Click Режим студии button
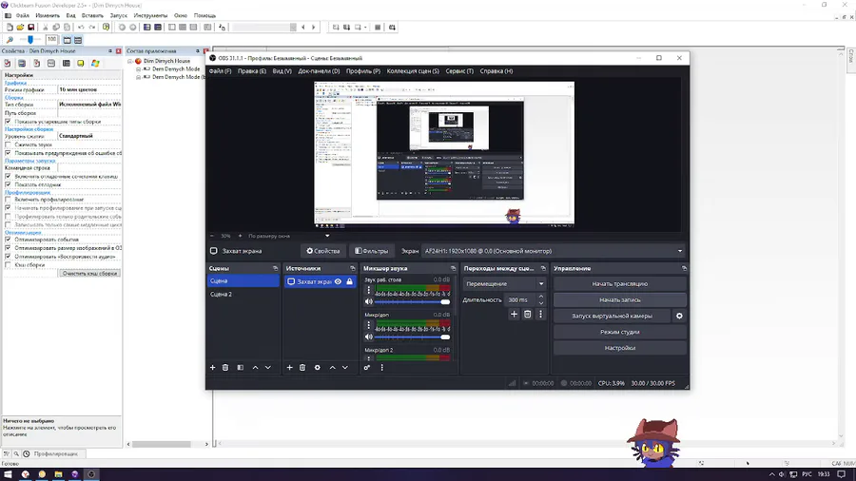Image resolution: width=856 pixels, height=481 pixels. coord(619,332)
